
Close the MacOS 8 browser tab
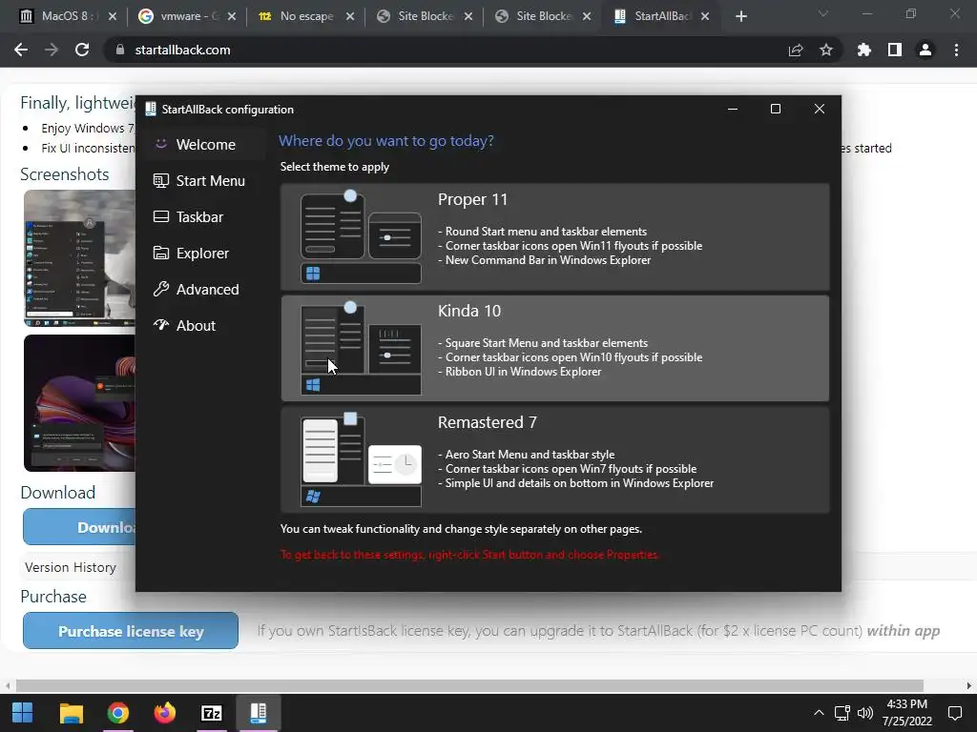113,17
